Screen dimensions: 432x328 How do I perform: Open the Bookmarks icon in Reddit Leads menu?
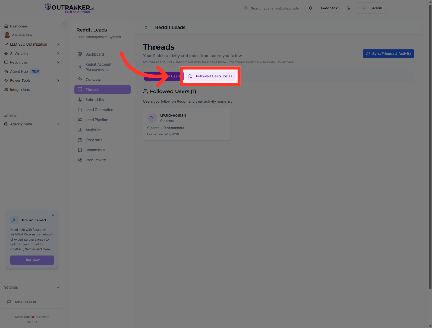coord(80,150)
